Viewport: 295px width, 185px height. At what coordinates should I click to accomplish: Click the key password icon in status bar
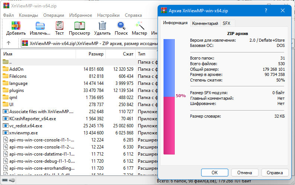tap(12, 180)
